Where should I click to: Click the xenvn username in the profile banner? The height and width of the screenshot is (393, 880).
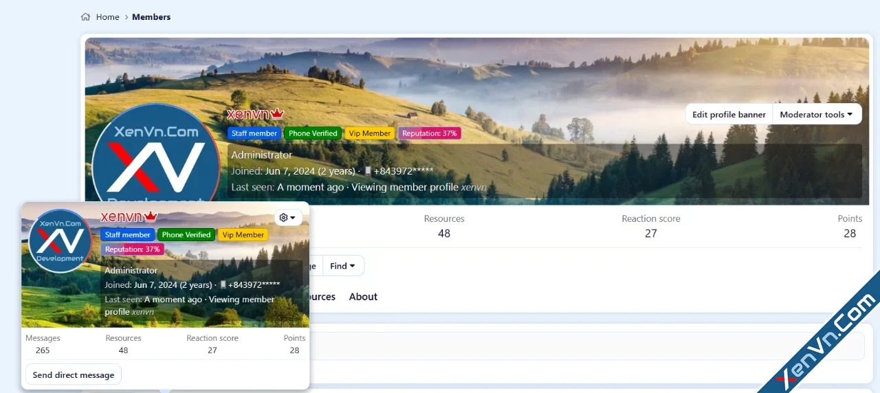point(247,114)
